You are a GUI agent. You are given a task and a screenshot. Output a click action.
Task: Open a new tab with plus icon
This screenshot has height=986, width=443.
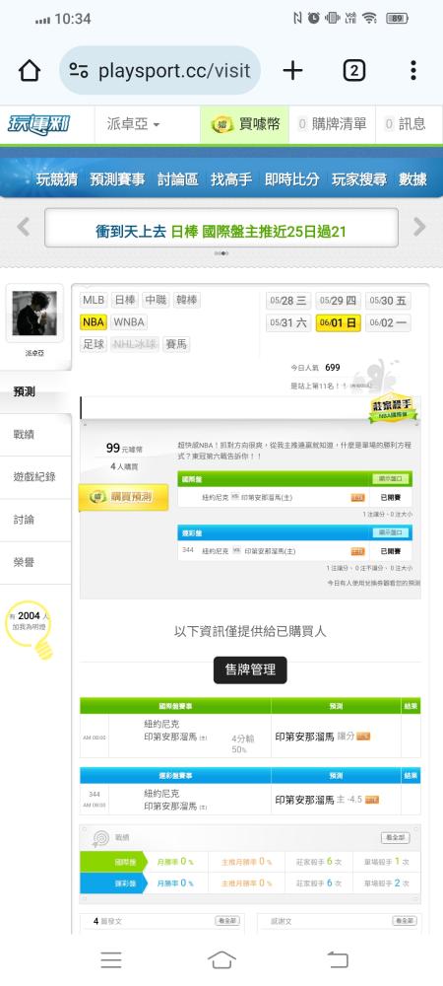coord(292,70)
